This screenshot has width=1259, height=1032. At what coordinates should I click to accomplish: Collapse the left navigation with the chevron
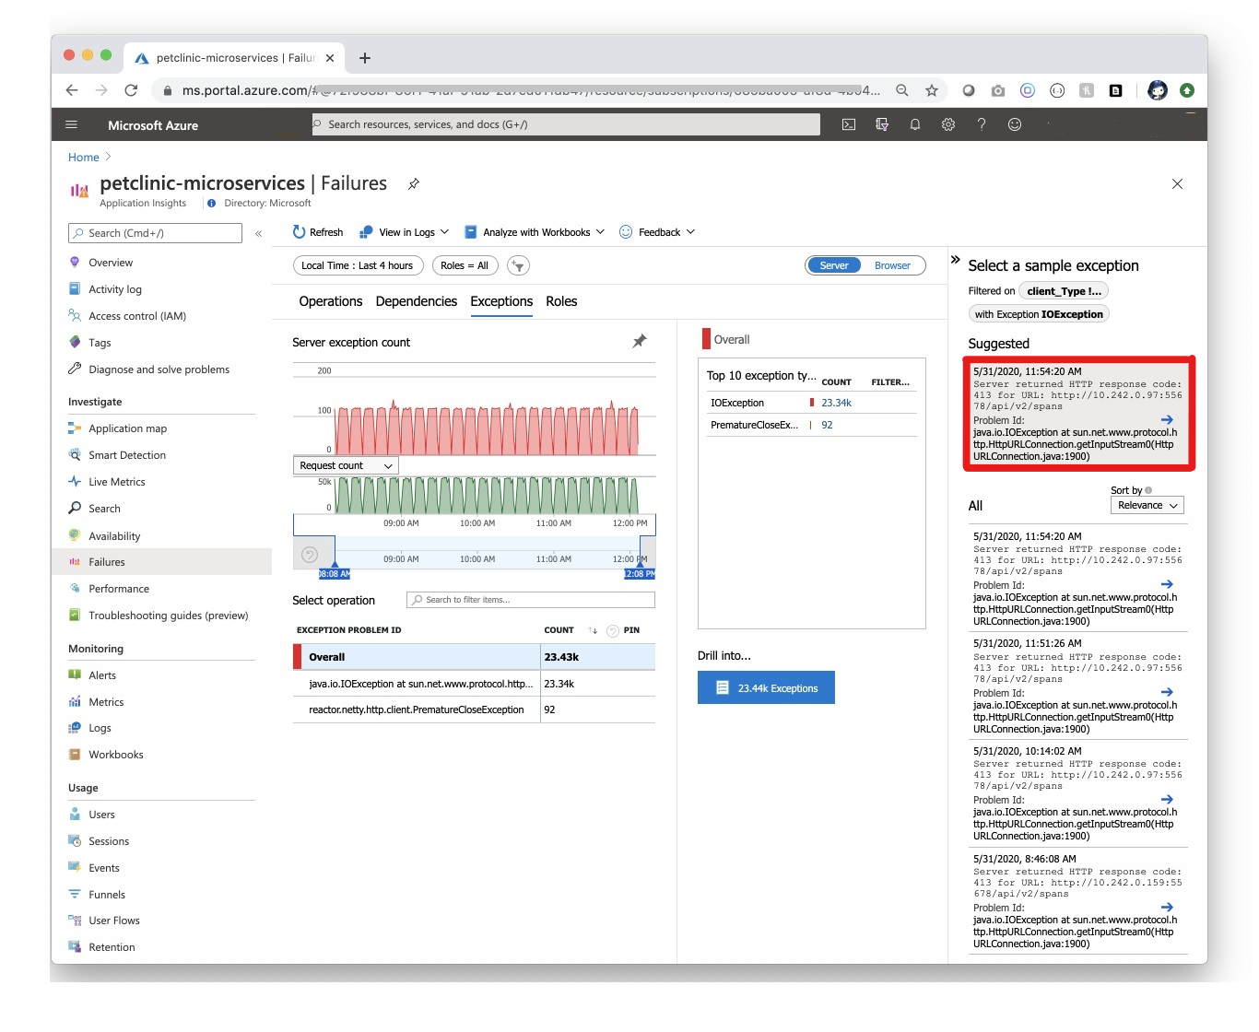(x=259, y=234)
